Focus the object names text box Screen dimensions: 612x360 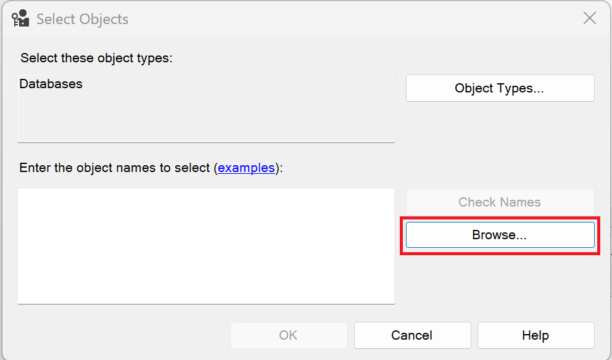tap(206, 245)
